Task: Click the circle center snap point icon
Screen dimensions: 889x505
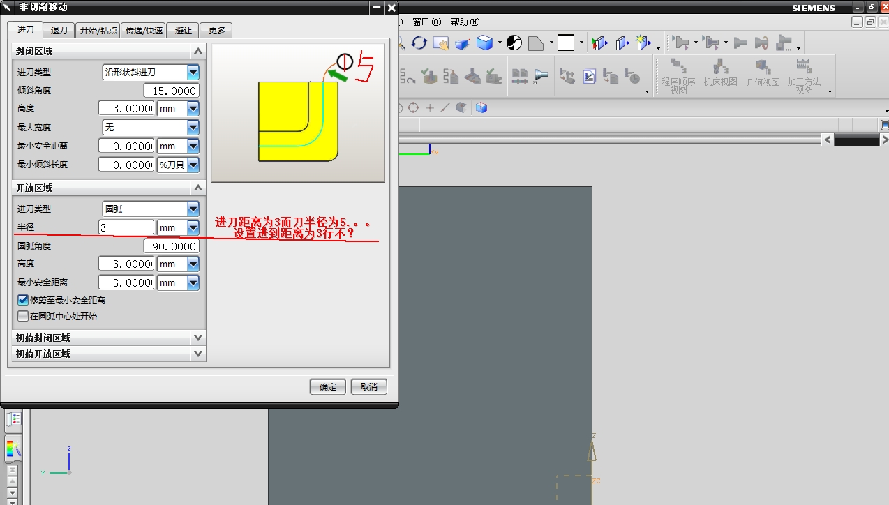Action: (414, 108)
